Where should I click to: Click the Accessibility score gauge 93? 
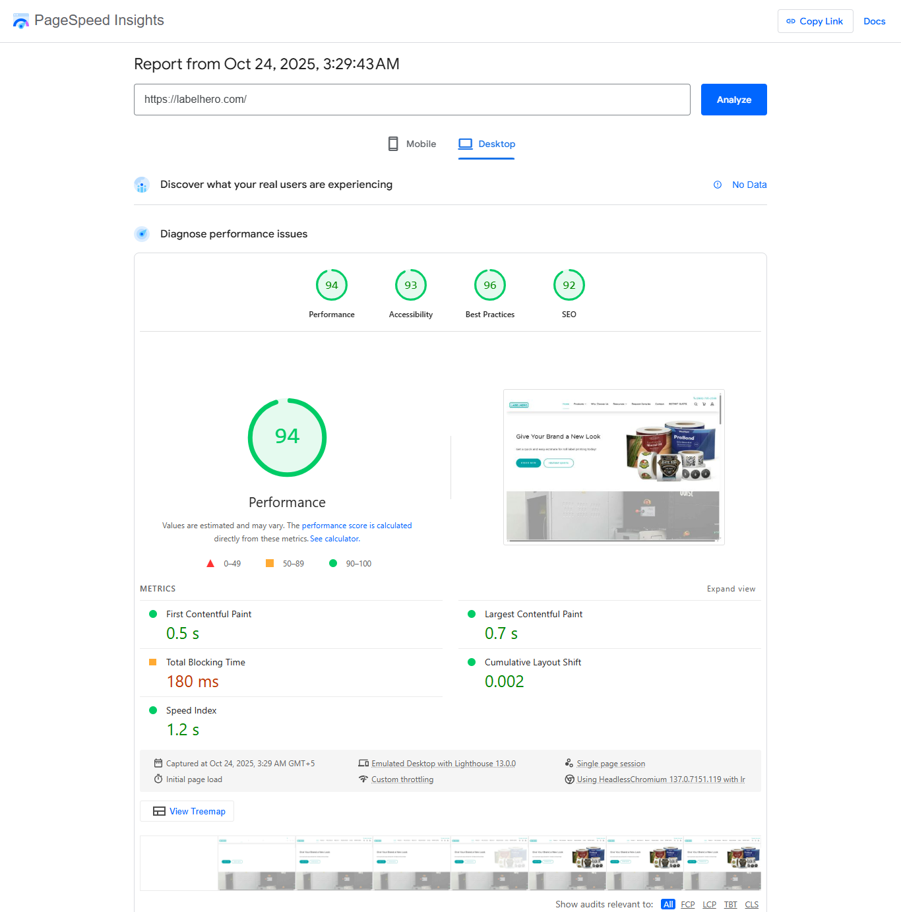click(x=411, y=286)
